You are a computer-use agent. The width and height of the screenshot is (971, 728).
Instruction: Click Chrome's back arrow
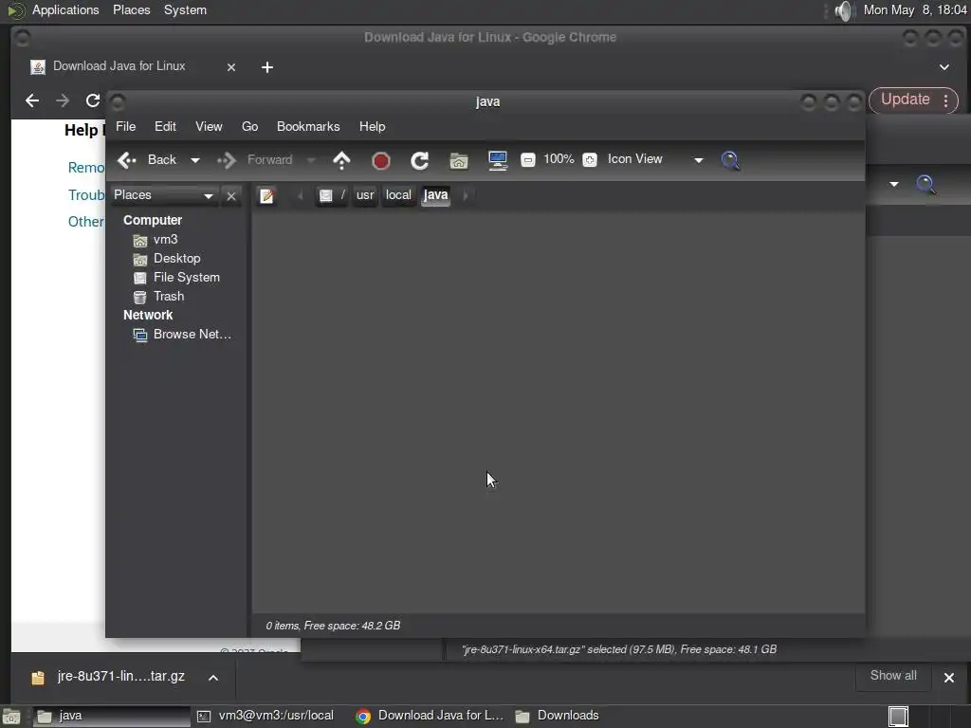tap(32, 100)
